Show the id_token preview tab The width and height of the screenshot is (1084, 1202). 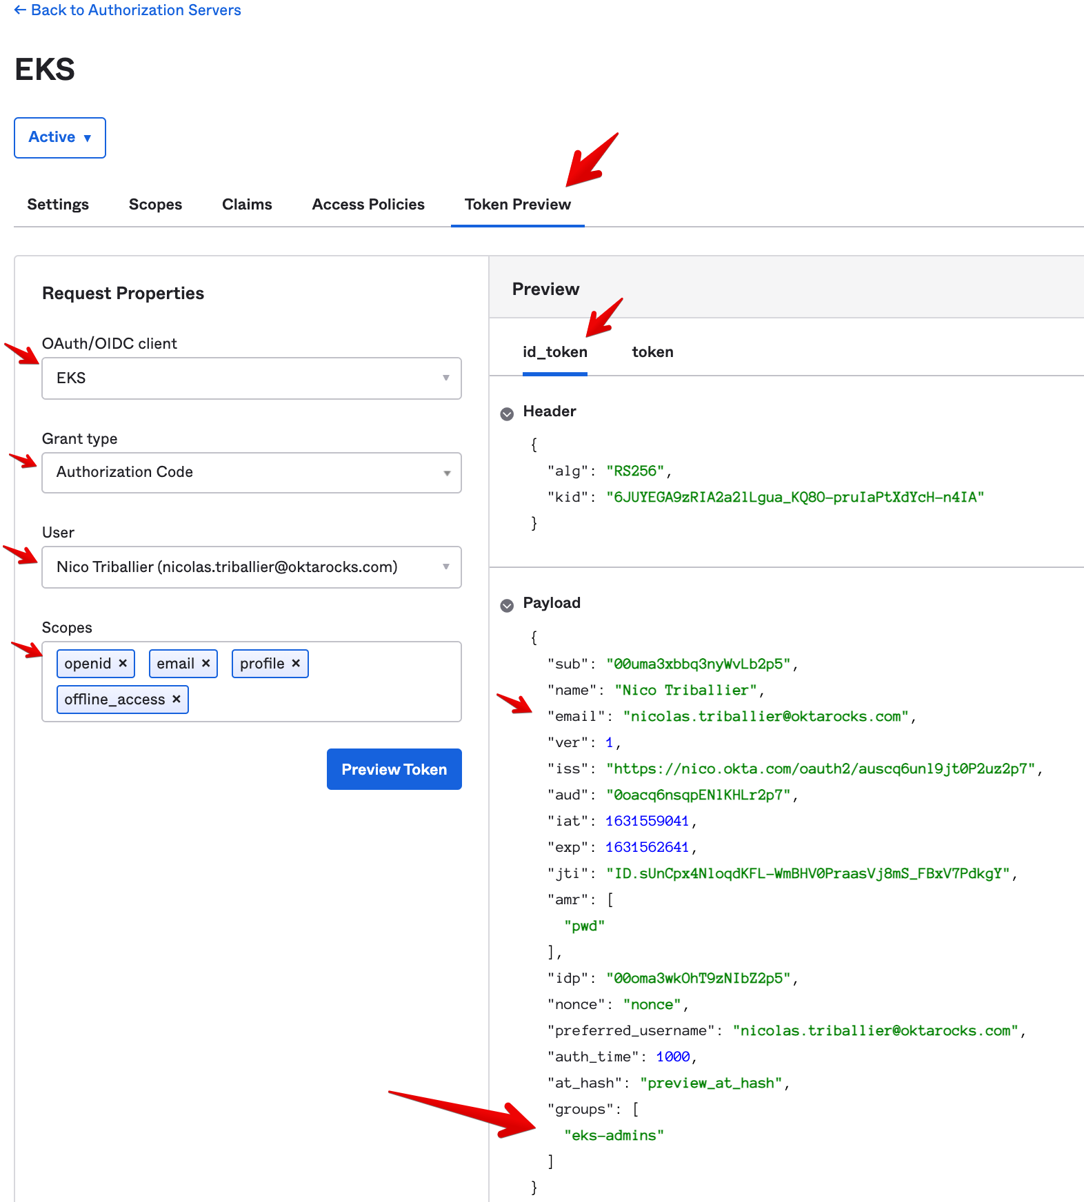tap(554, 352)
